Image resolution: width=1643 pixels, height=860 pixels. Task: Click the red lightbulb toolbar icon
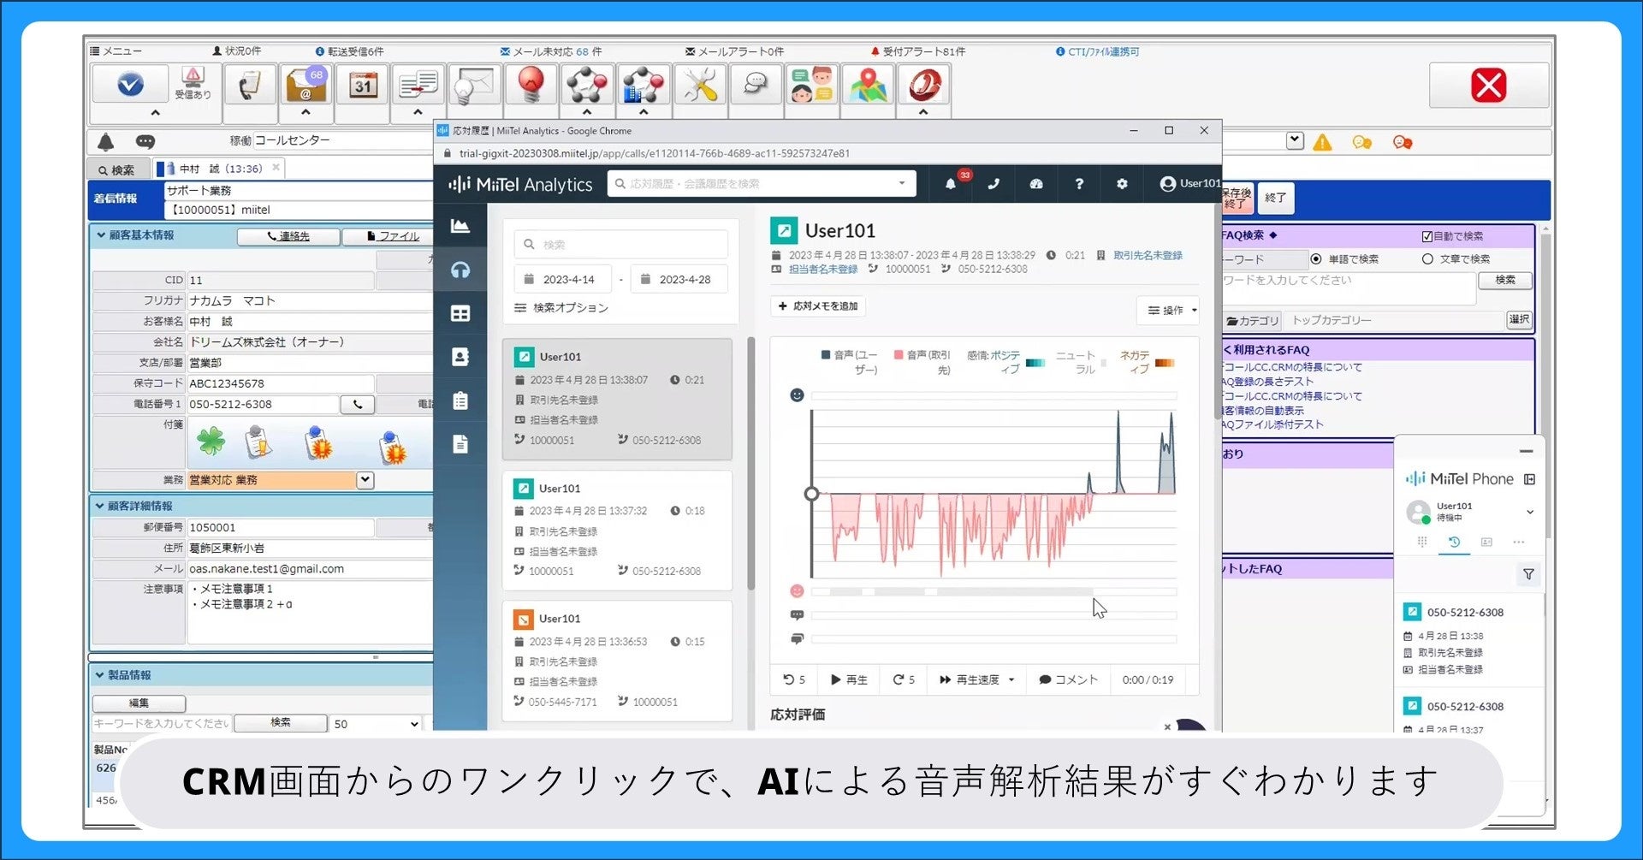tap(531, 85)
